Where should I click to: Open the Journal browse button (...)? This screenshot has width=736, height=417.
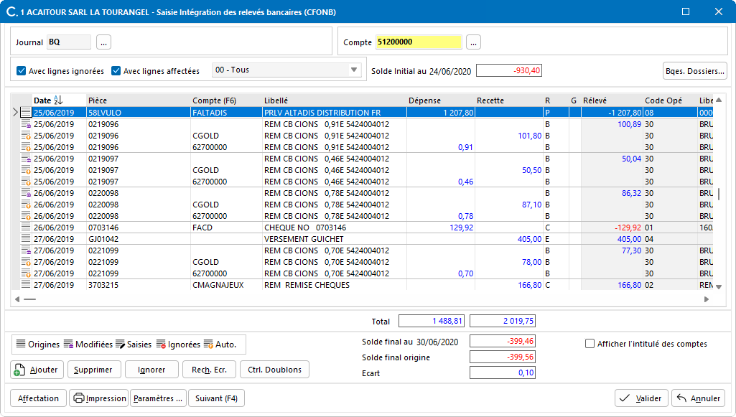point(104,42)
